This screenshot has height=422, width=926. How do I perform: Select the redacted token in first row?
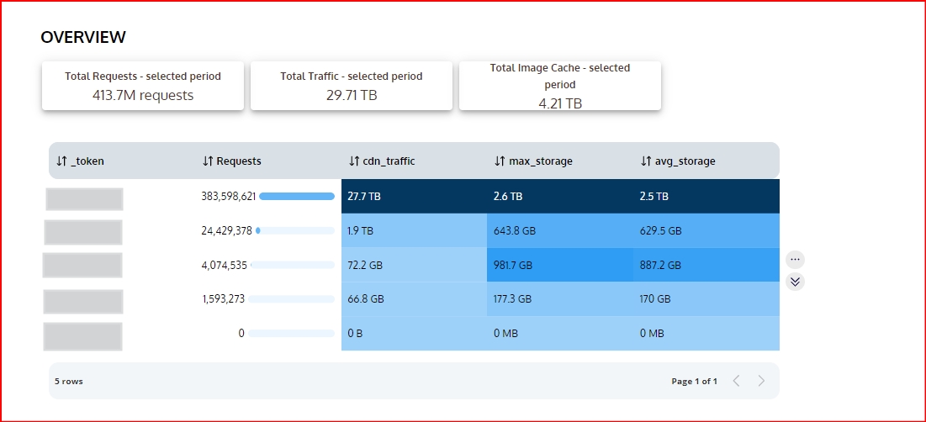tap(84, 199)
